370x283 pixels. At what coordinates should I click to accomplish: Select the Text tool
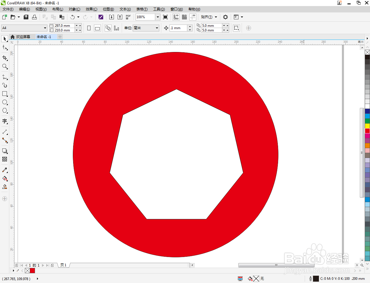point(5,121)
